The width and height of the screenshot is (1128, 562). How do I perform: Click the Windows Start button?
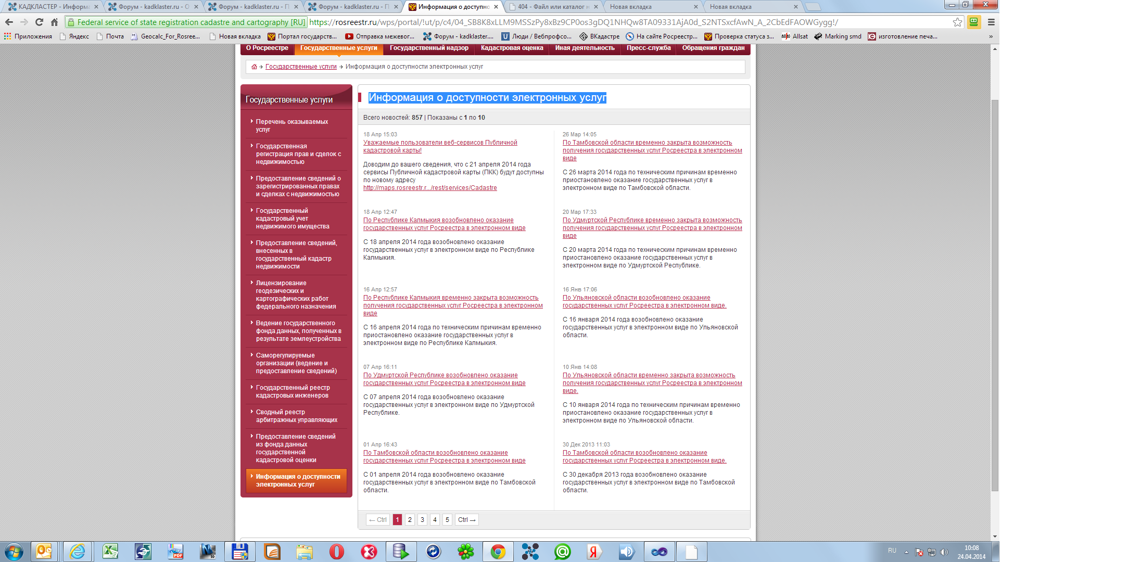[x=14, y=552]
